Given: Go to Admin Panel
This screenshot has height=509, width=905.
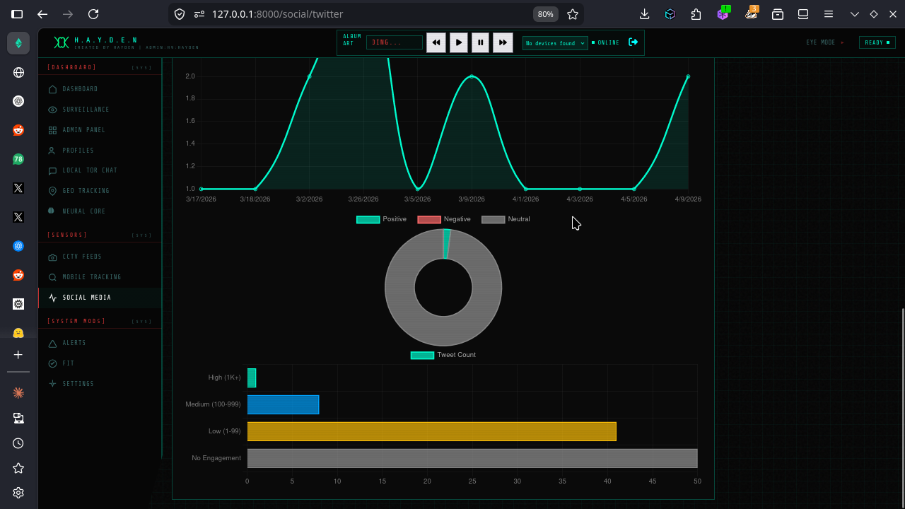Looking at the screenshot, I should [x=100, y=130].
